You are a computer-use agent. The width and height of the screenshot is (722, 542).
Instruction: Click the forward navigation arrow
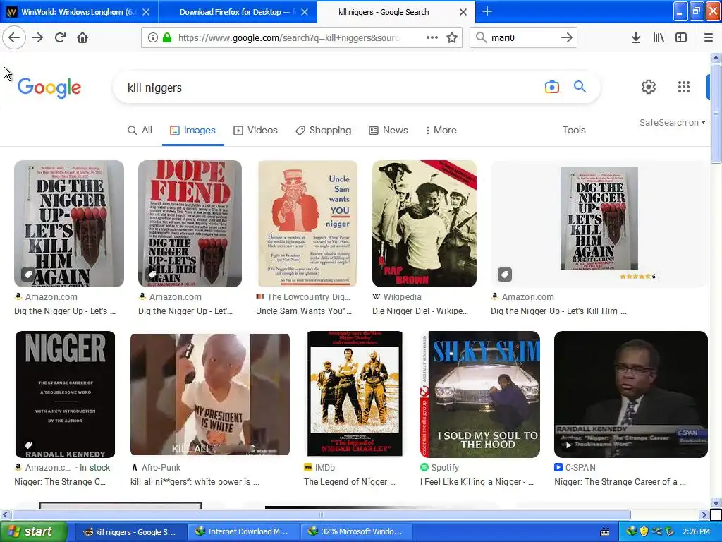(37, 37)
